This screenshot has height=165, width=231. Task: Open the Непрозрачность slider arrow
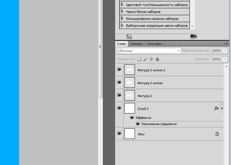pos(225,50)
